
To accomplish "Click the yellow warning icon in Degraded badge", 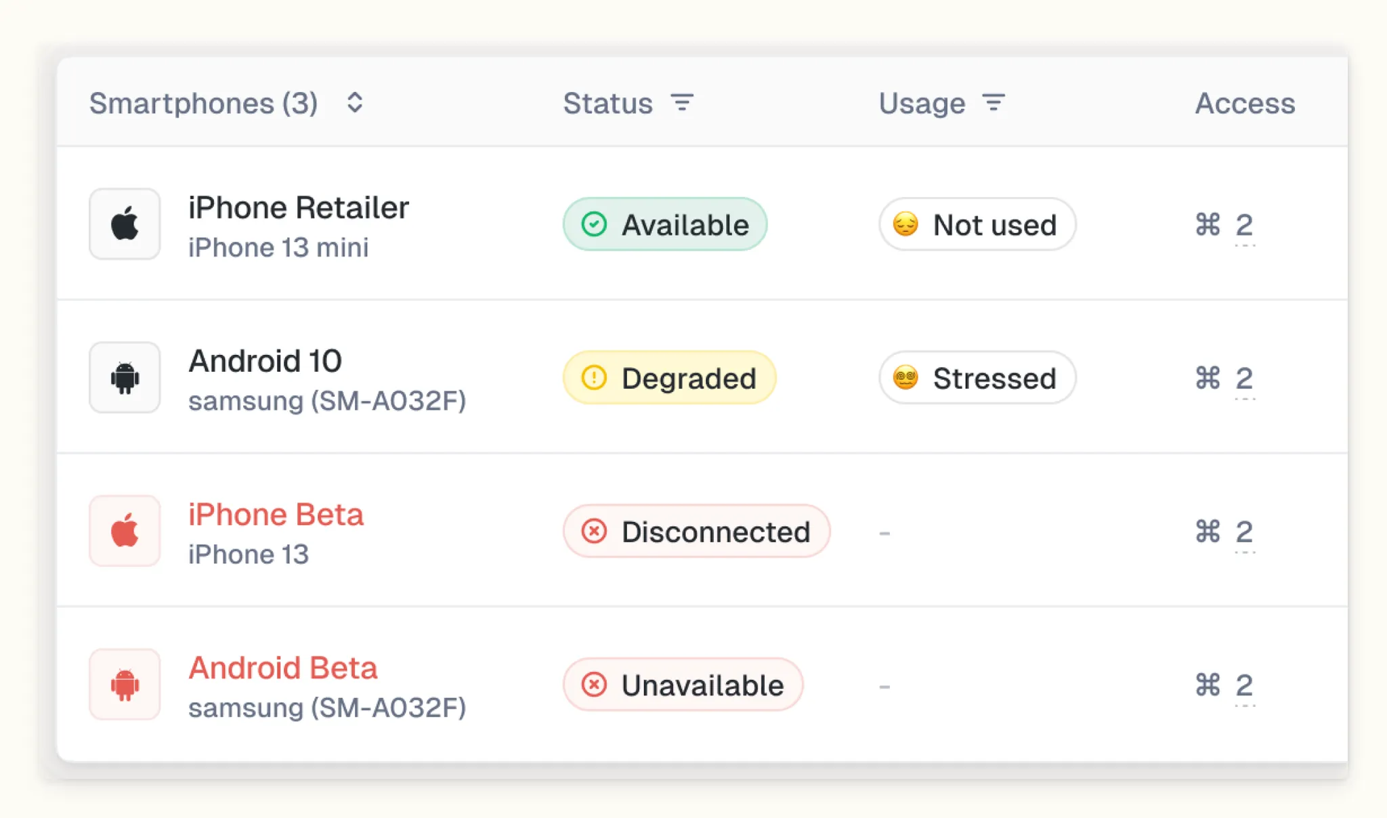I will click(x=594, y=377).
